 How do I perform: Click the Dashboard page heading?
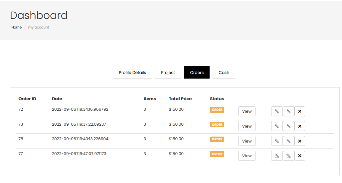click(x=39, y=15)
